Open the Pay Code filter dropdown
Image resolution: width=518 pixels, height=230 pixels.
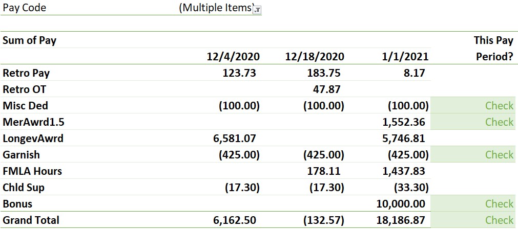click(x=257, y=10)
